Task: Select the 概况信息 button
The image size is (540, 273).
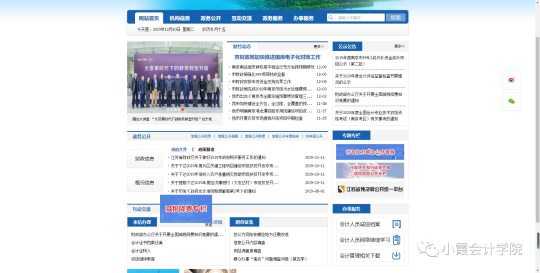Action: click(x=144, y=182)
